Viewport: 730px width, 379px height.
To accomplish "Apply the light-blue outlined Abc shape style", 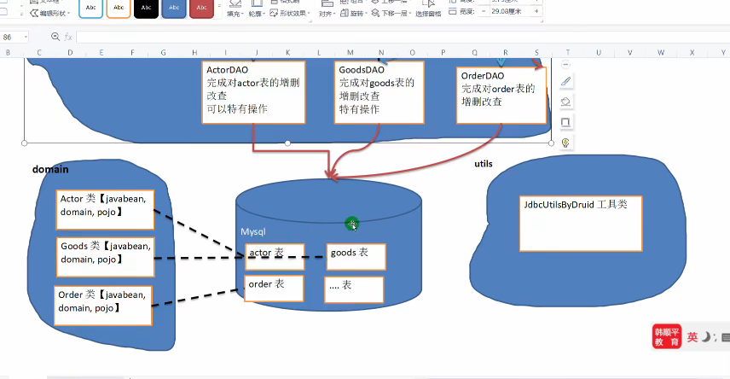I will coord(90,8).
